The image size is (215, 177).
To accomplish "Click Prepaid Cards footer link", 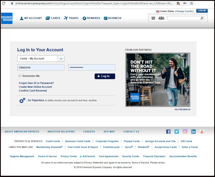I will 132,141.
